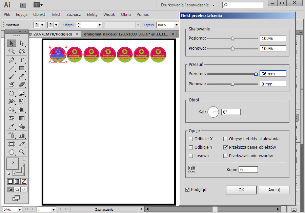The width and height of the screenshot is (305, 213).
Task: Open the Krycie opacity dropdown arrow
Action: click(177, 25)
